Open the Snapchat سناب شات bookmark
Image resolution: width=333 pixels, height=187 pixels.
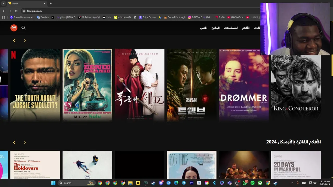coord(123,17)
